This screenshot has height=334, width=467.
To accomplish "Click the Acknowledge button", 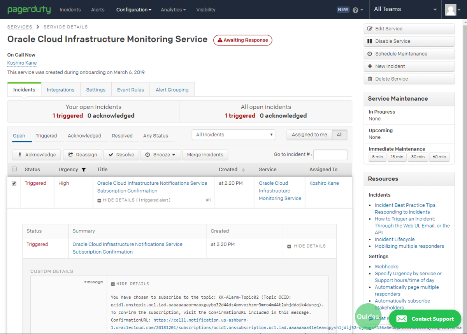I will (x=37, y=155).
